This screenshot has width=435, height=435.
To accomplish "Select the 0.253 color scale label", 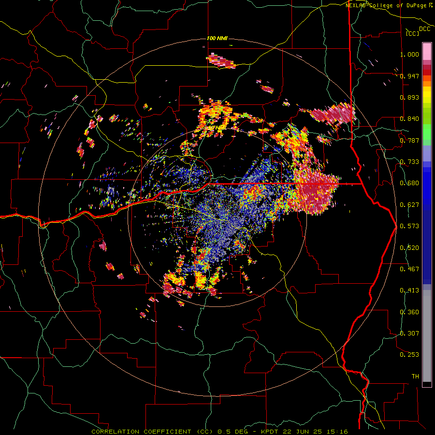I will 409,355.
